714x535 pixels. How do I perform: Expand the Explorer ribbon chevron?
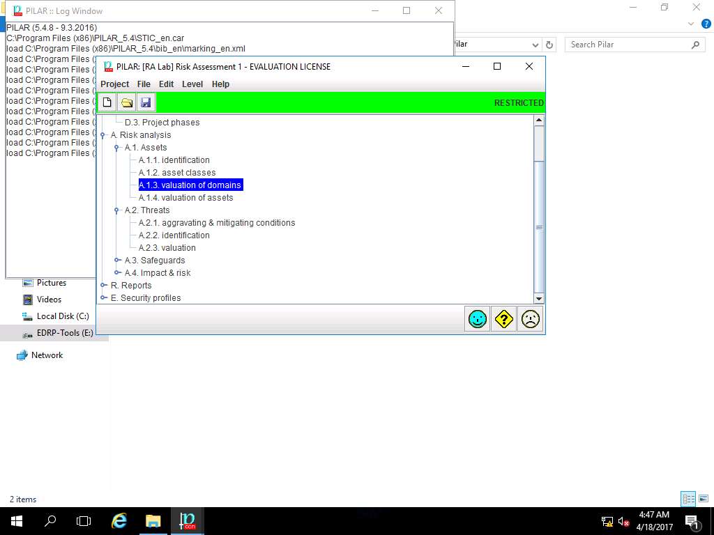click(691, 24)
